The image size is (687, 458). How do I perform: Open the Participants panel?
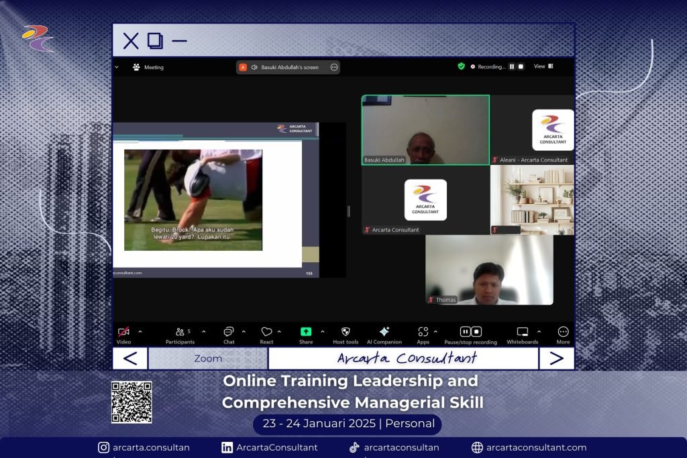pos(180,332)
